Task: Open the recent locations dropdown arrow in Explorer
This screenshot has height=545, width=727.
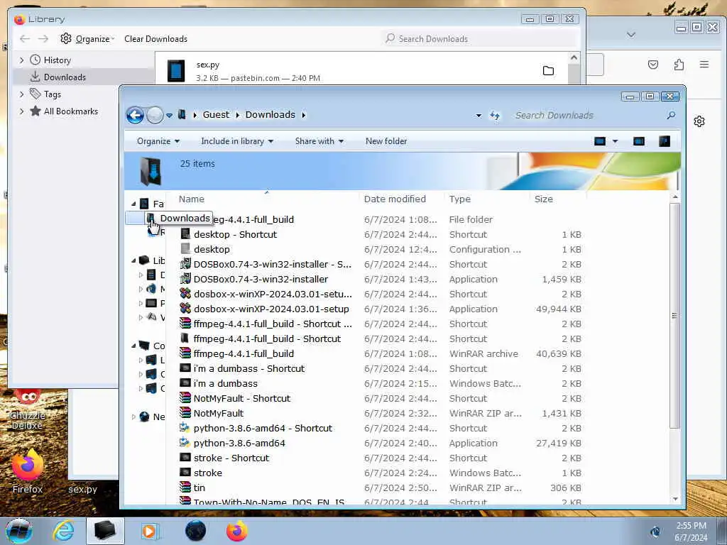Action: click(x=169, y=116)
